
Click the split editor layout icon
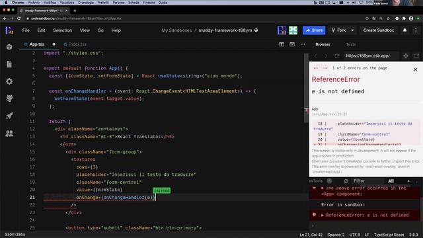pos(282,44)
